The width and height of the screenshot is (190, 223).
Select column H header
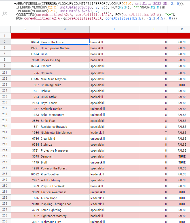(65, 29)
